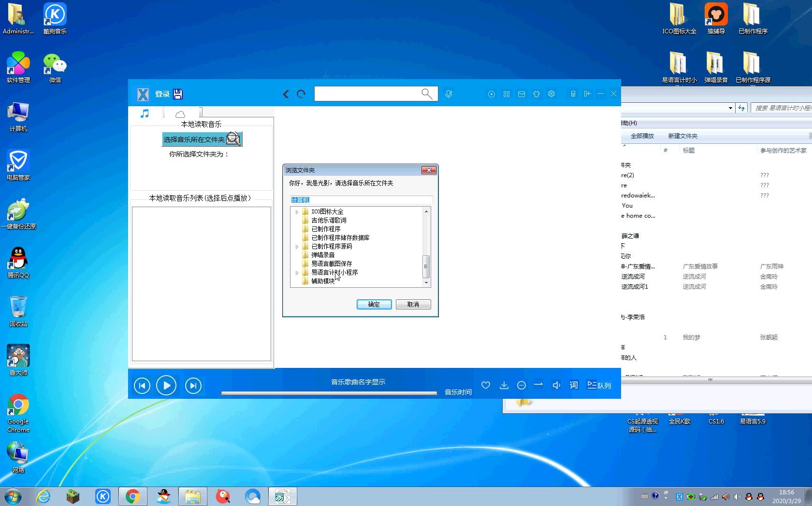Toggle the playback order mode icon
812x506 pixels.
pos(538,385)
